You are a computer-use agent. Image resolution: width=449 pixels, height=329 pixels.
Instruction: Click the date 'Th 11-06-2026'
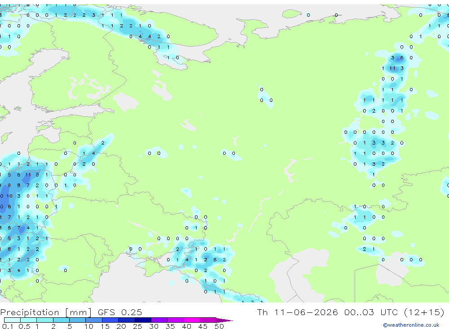point(298,312)
